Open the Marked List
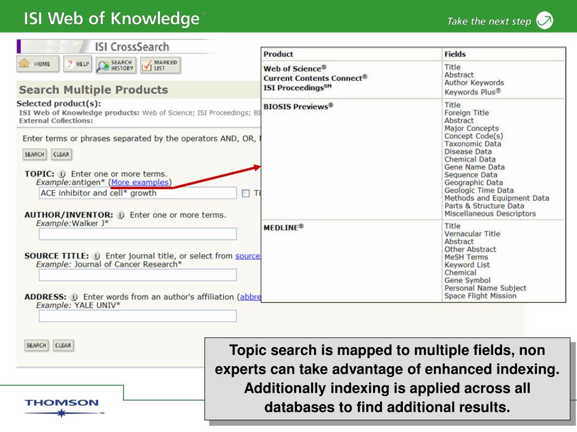Screen dimensions: 577x432 [161, 65]
